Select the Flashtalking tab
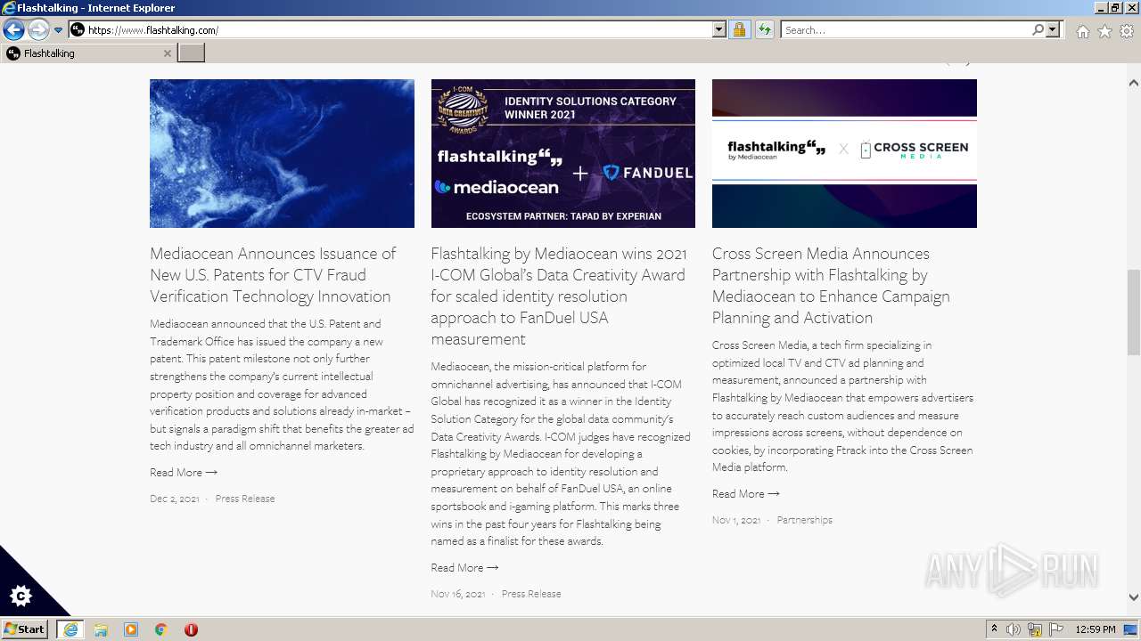The height and width of the screenshot is (641, 1141). [87, 53]
